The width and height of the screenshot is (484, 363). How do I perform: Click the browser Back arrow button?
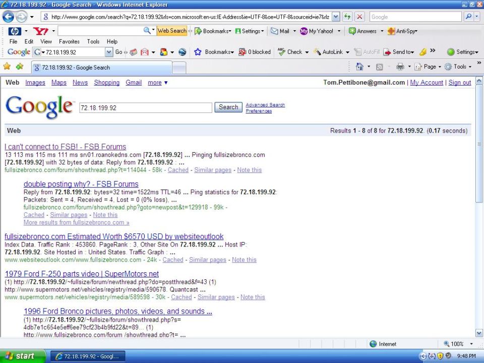[x=8, y=17]
